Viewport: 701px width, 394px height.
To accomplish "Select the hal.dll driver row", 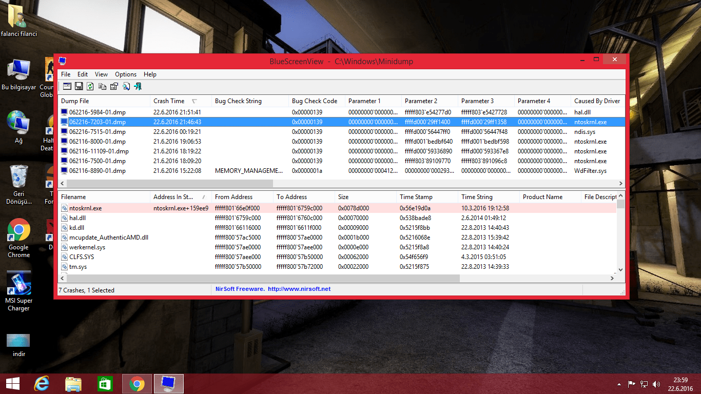I will pyautogui.click(x=338, y=218).
